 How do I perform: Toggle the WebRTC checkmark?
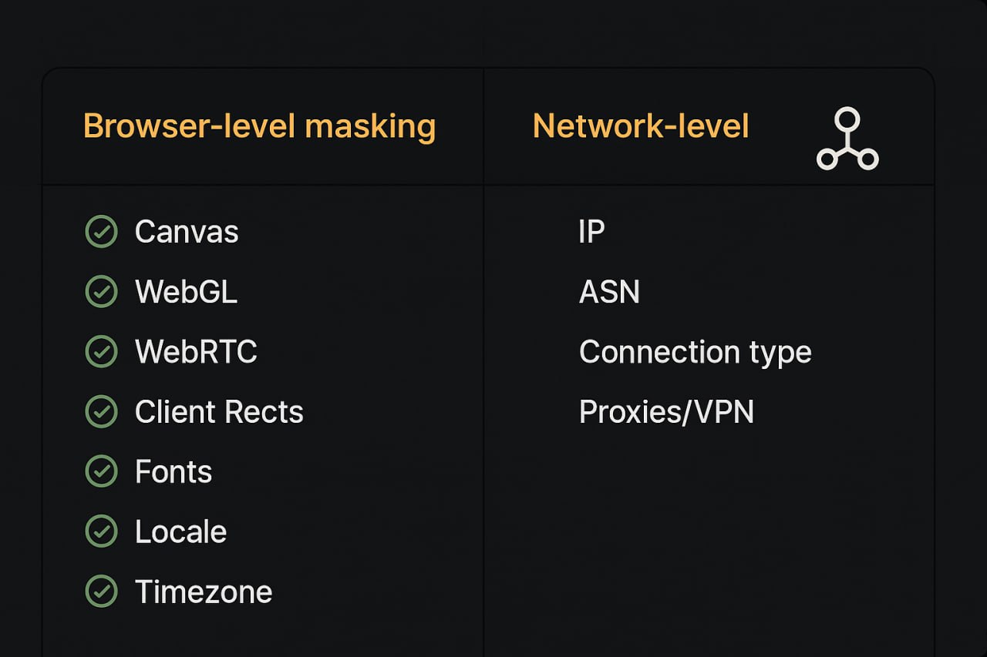tap(101, 352)
